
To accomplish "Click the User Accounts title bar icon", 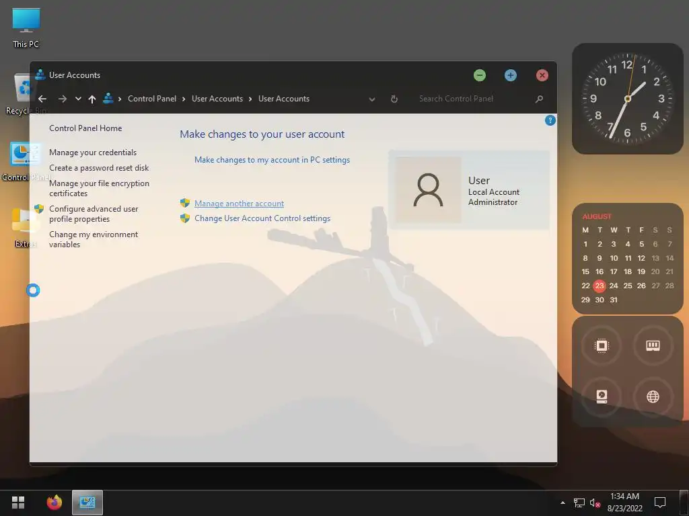I will point(40,75).
